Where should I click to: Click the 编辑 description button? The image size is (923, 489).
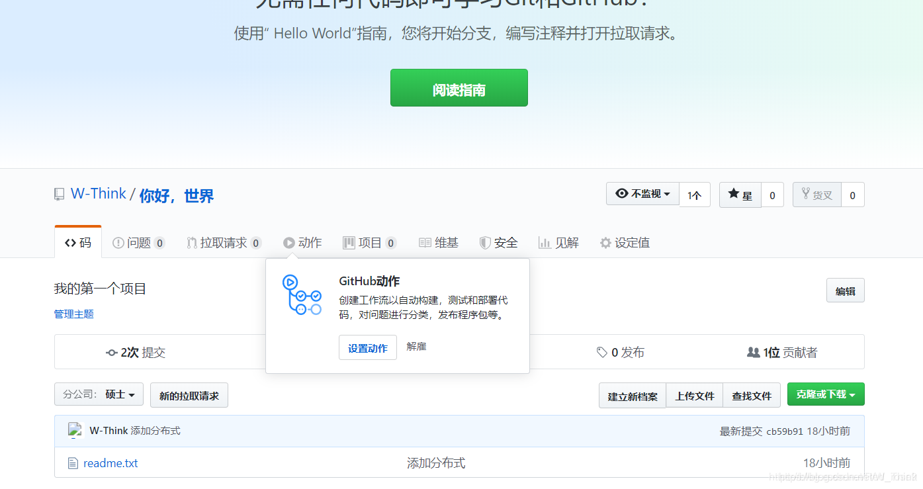[x=846, y=290]
